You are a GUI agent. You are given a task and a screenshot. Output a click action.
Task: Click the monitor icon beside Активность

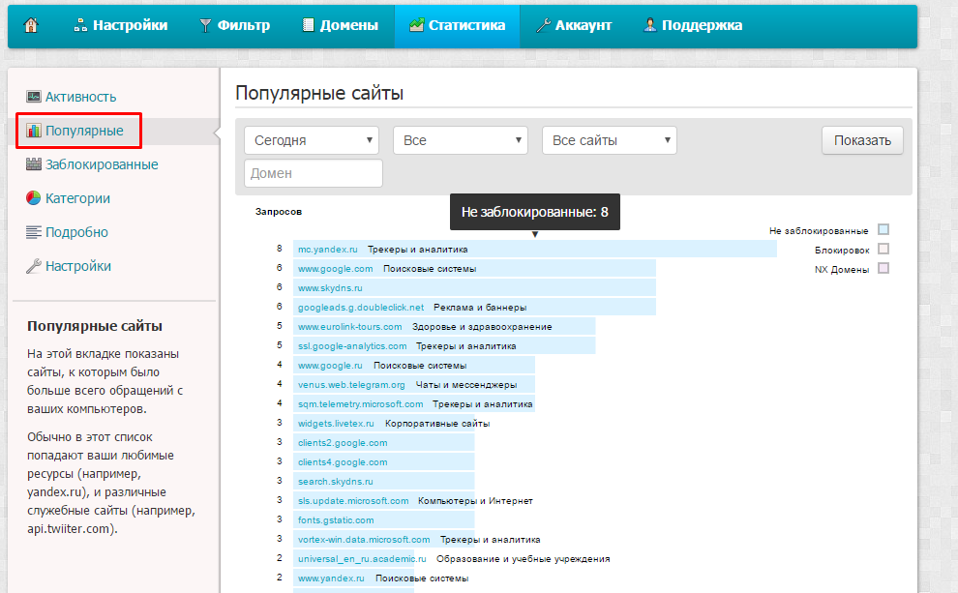point(34,97)
